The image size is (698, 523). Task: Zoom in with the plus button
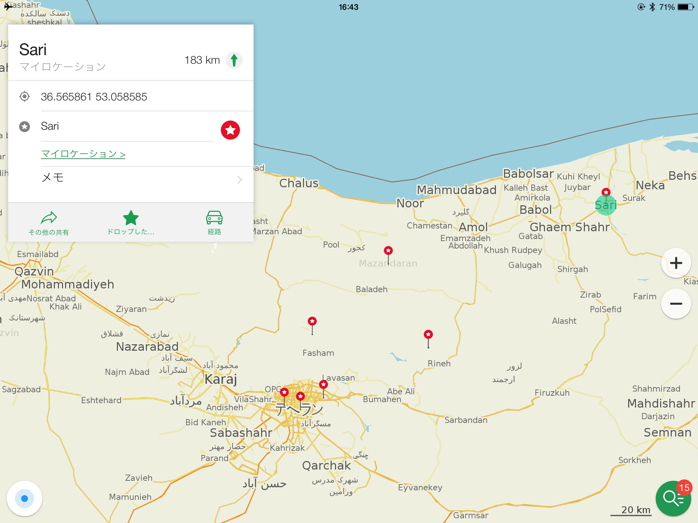click(x=676, y=263)
